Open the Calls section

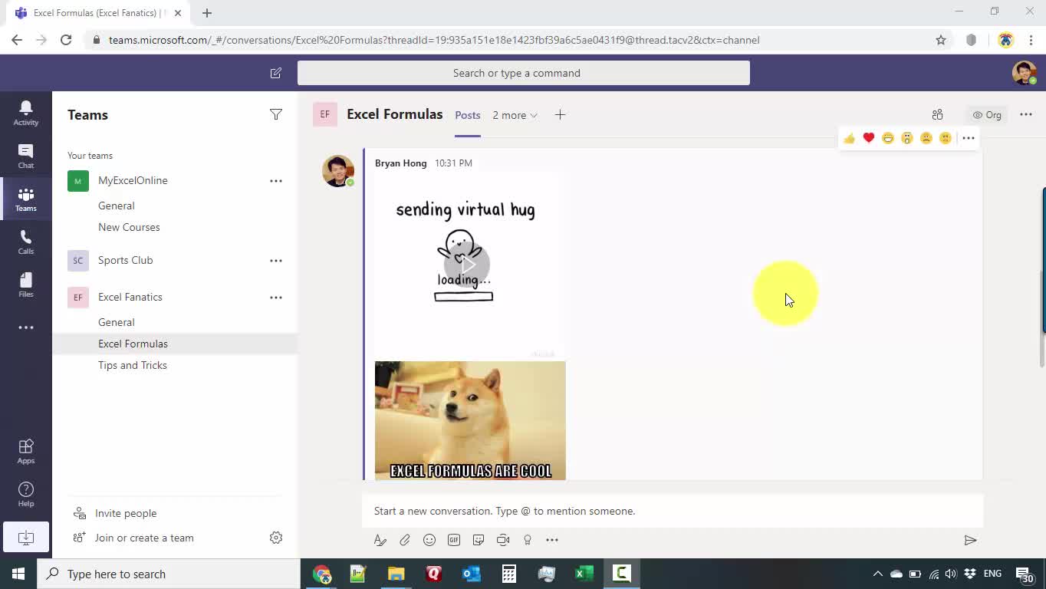[x=25, y=242]
